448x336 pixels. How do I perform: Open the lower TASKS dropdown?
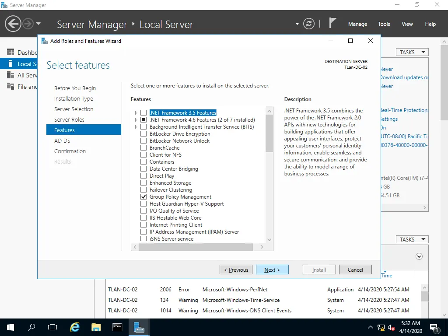point(412,239)
